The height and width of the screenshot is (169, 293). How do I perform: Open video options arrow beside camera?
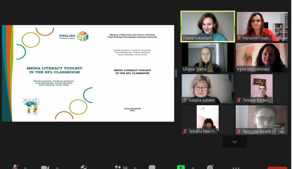coord(57,168)
